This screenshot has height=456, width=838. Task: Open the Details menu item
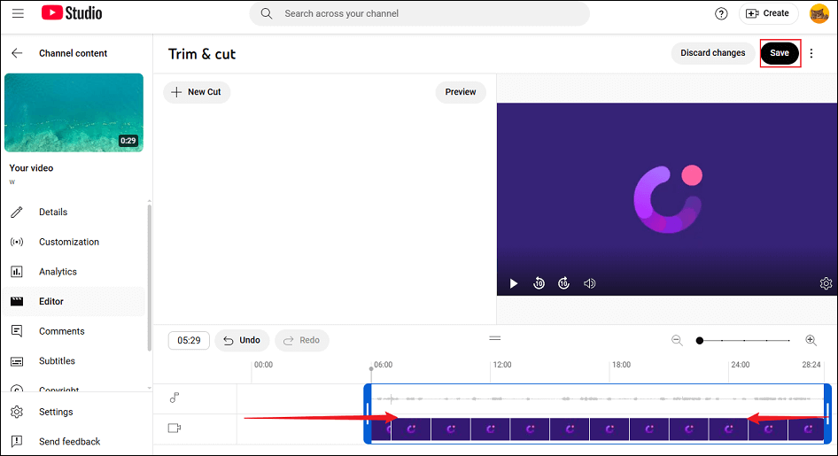pos(74,212)
